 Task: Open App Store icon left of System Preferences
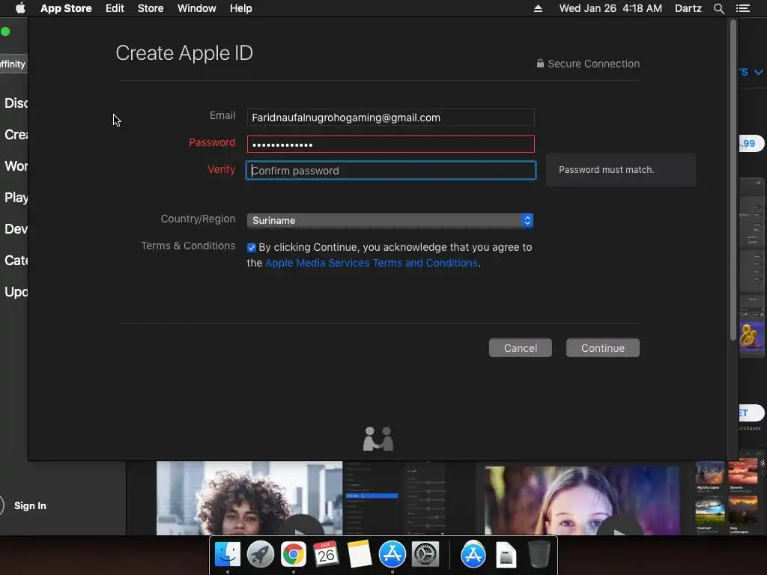(x=392, y=555)
